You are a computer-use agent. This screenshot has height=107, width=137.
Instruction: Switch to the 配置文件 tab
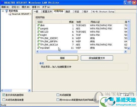[x=47, y=12]
